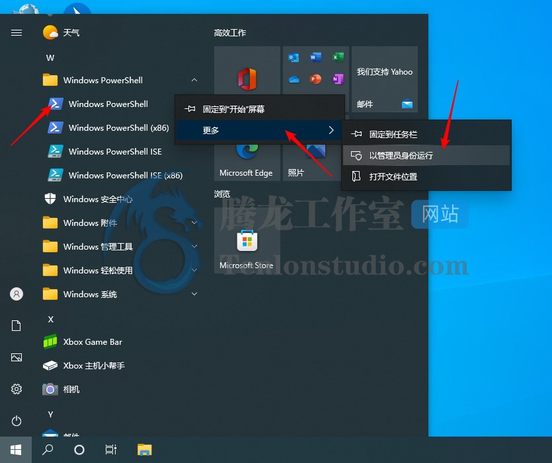The height and width of the screenshot is (463, 552).
Task: Open the user account icon
Action: coord(16,294)
